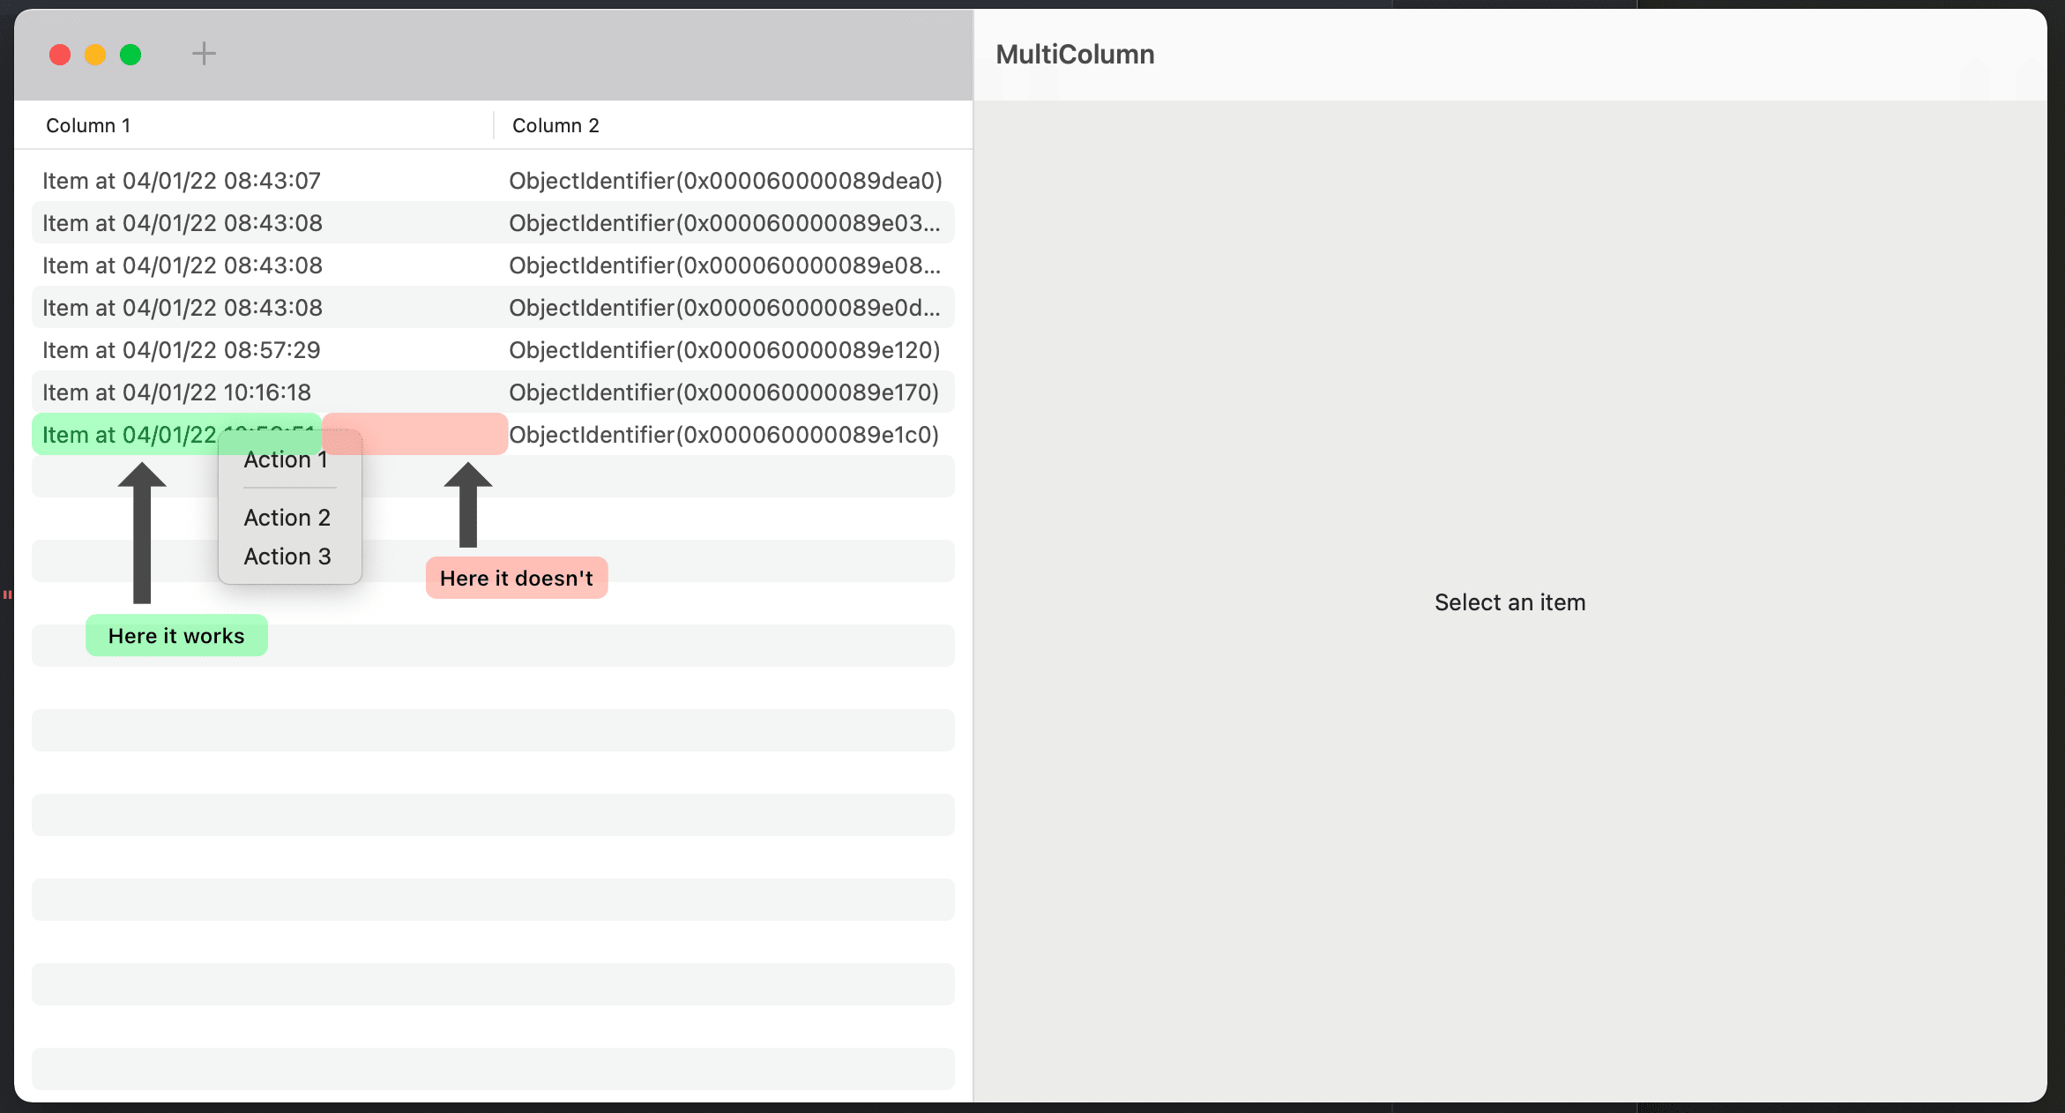Click the green zoom window button

click(x=130, y=55)
